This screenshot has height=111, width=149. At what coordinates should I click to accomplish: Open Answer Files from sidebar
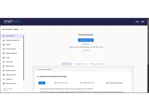click(x=12, y=62)
